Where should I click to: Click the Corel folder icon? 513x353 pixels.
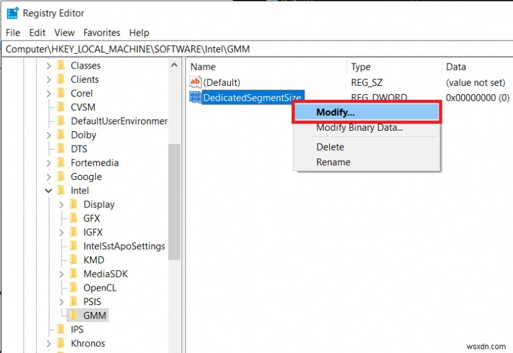tap(61, 93)
